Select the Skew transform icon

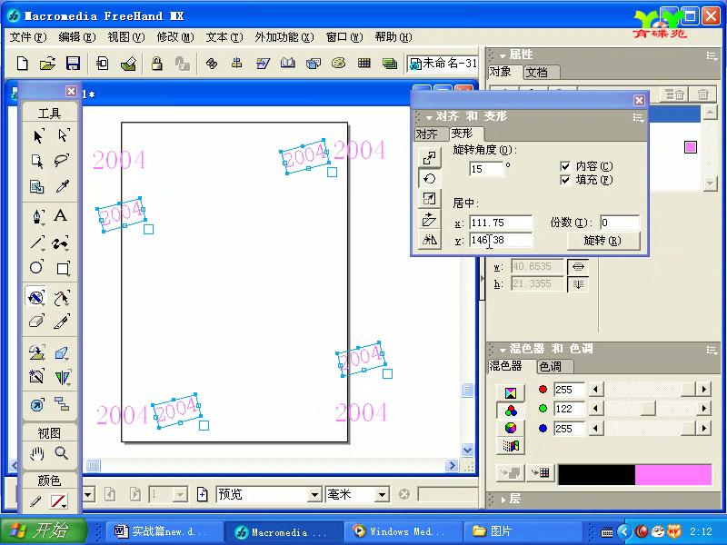tap(429, 219)
